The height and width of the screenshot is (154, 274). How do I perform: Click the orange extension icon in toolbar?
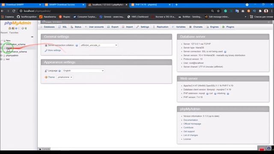click(248, 11)
